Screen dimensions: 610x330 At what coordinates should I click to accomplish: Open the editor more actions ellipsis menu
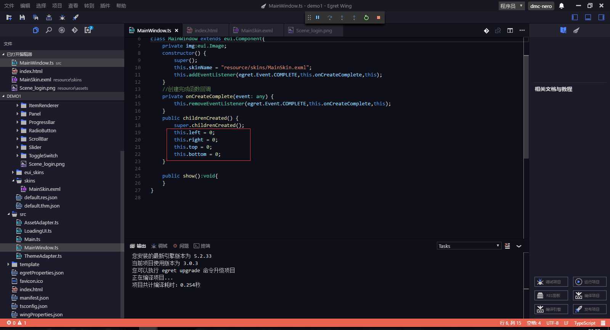[522, 30]
